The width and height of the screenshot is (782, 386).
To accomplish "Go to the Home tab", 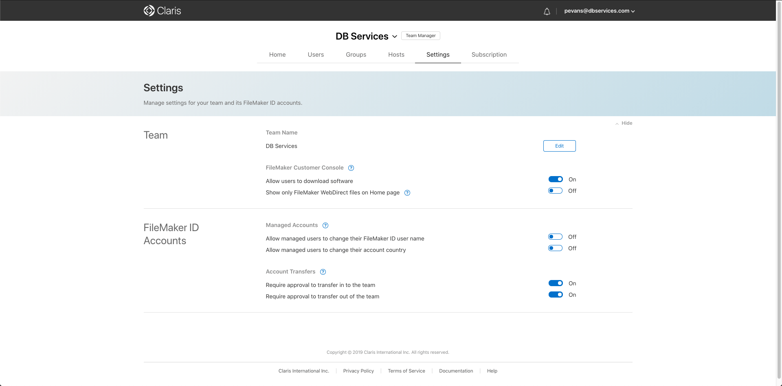I will (x=277, y=55).
